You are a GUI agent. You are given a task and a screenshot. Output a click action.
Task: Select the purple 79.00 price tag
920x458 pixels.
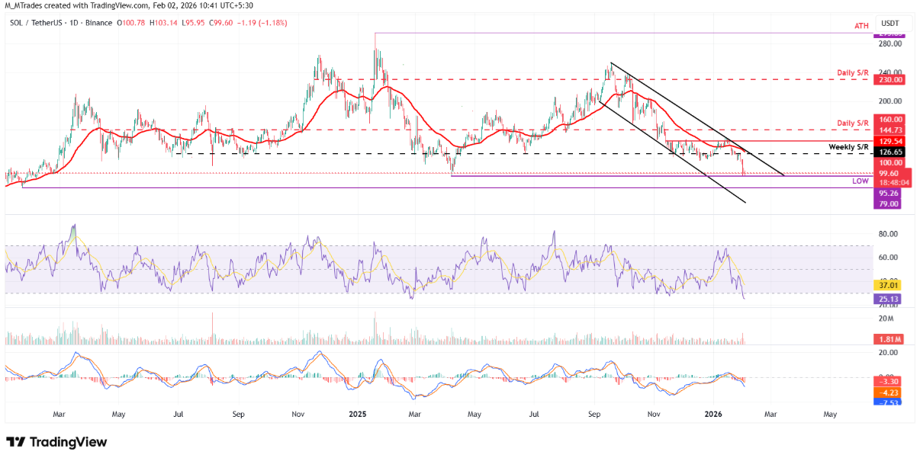[891, 204]
